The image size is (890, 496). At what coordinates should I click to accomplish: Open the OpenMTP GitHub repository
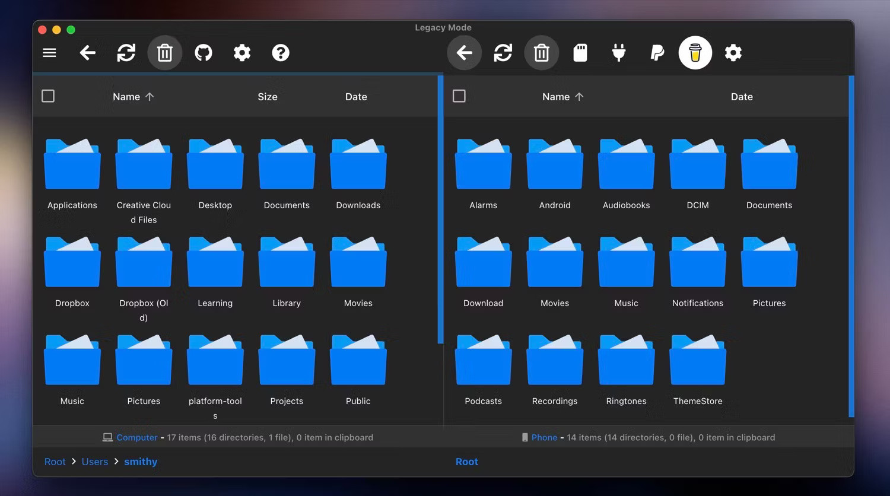[204, 52]
